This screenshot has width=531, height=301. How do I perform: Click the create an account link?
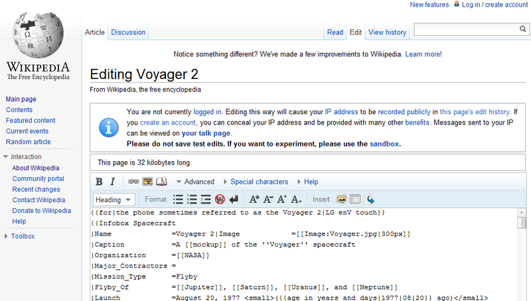[x=168, y=123]
